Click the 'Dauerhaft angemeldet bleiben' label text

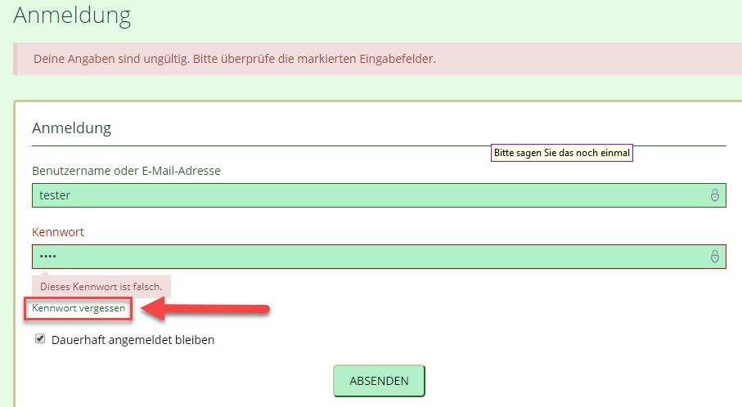133,340
